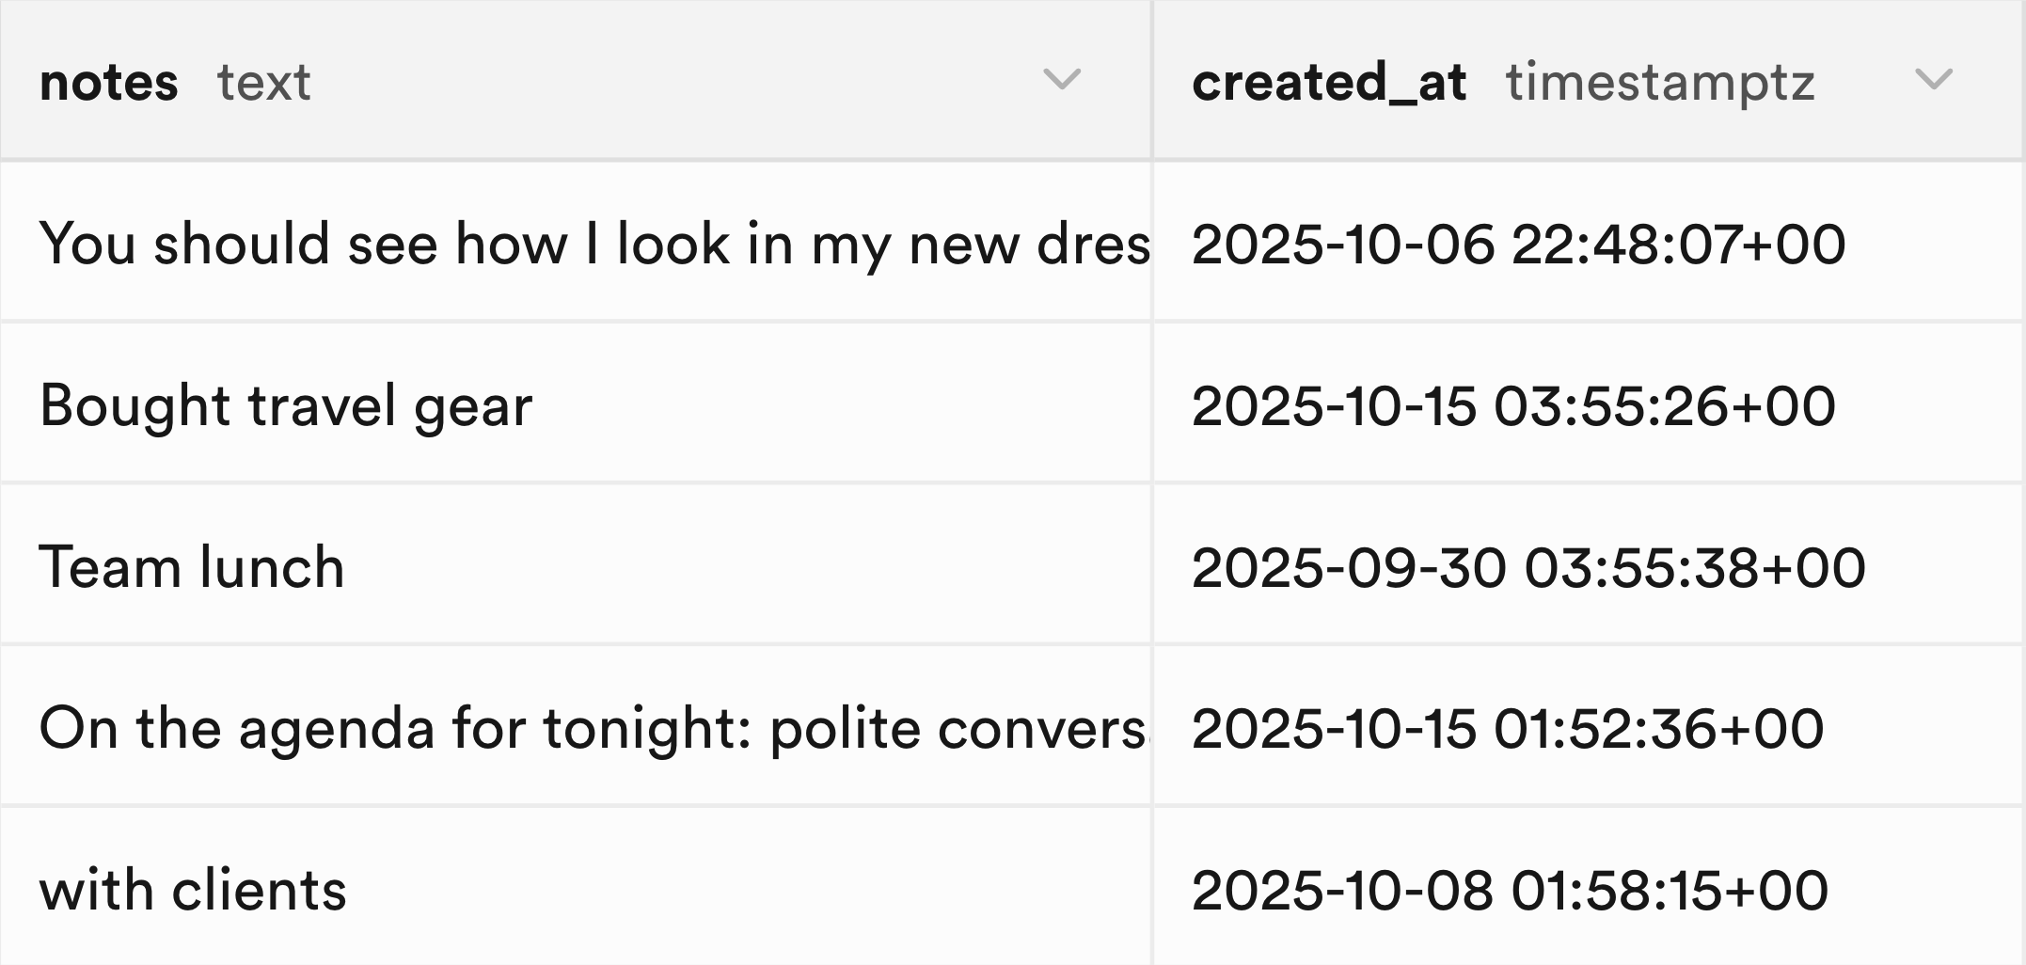
Task: Click the right edge of created_at header
Action: pyautogui.click(x=2021, y=80)
